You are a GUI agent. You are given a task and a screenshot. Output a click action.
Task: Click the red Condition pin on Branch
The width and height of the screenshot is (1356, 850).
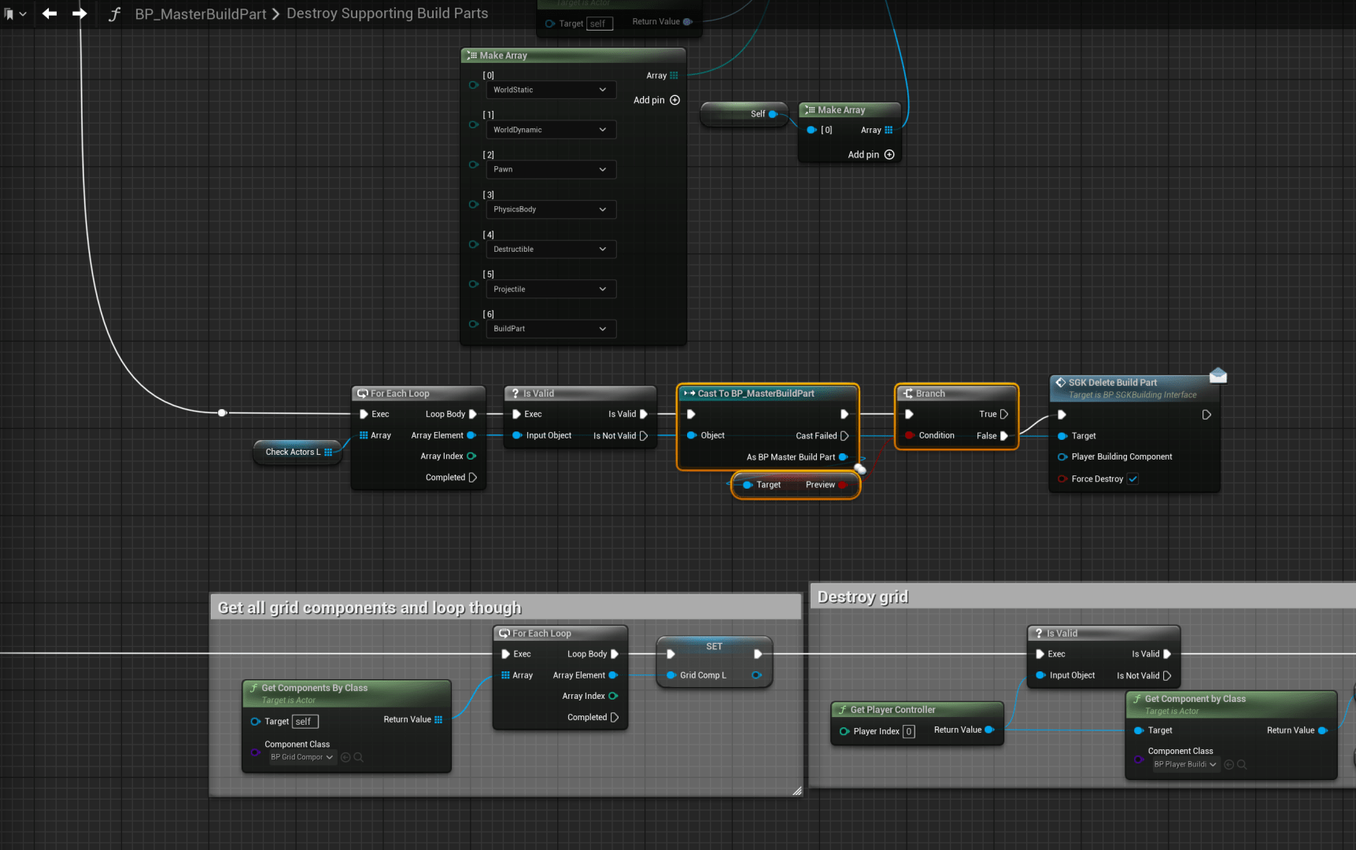click(x=910, y=435)
